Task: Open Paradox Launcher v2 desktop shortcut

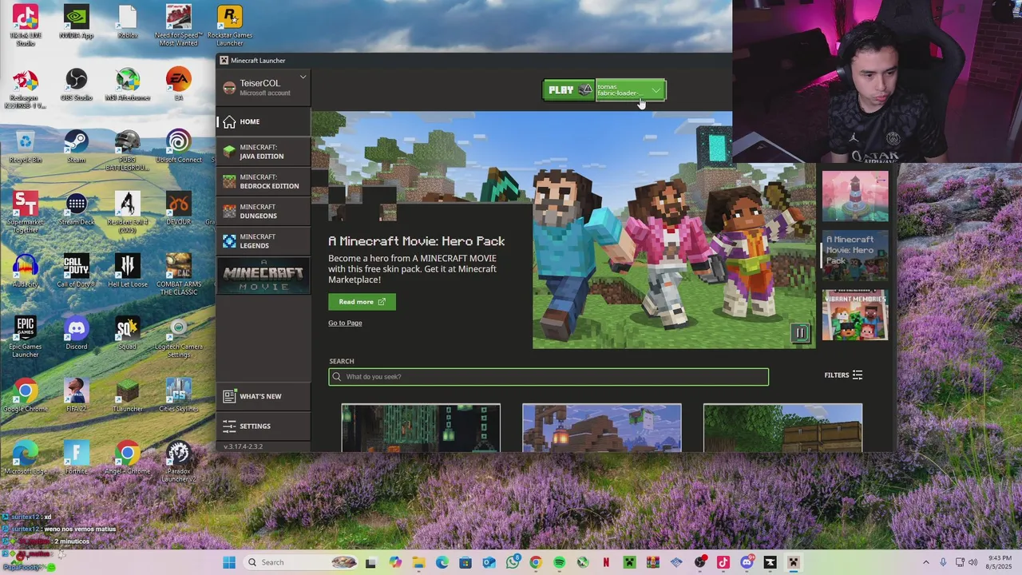Action: click(x=179, y=462)
